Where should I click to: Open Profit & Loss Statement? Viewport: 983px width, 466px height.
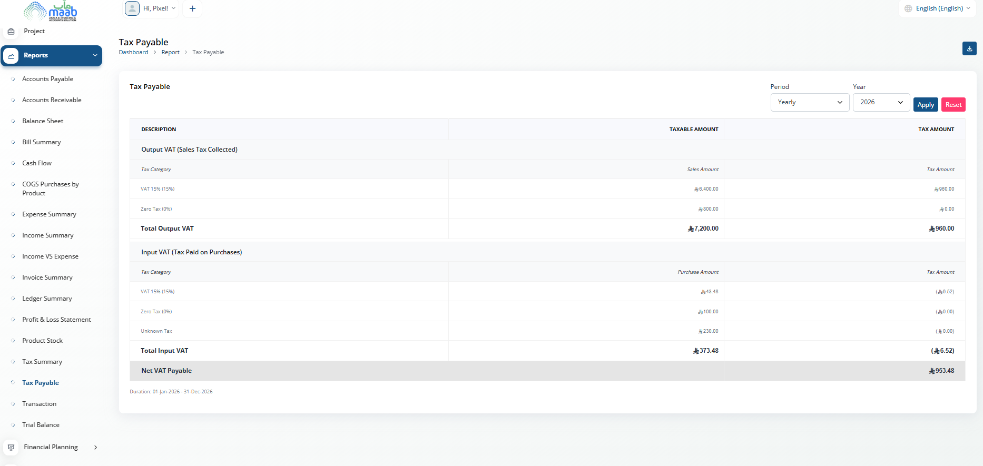pyautogui.click(x=56, y=320)
